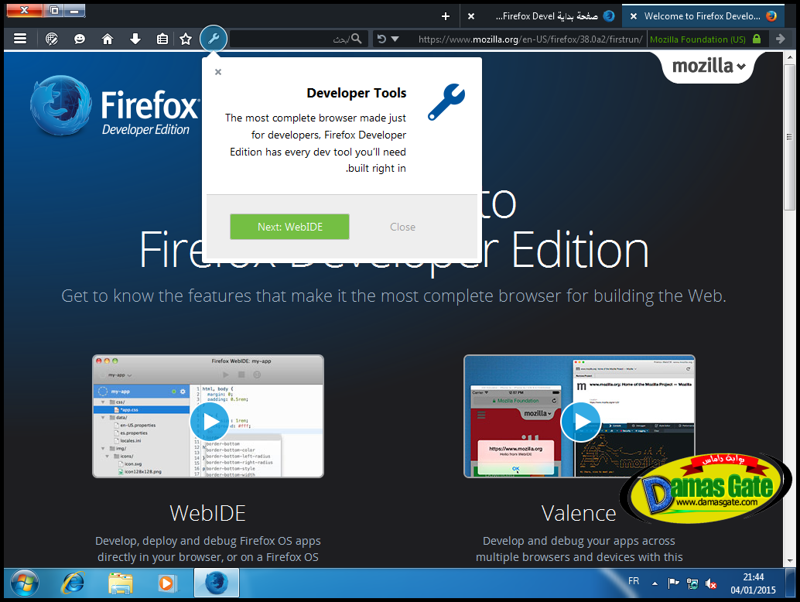
Task: Close the Welcome to Firefox Developer tab
Action: click(633, 16)
